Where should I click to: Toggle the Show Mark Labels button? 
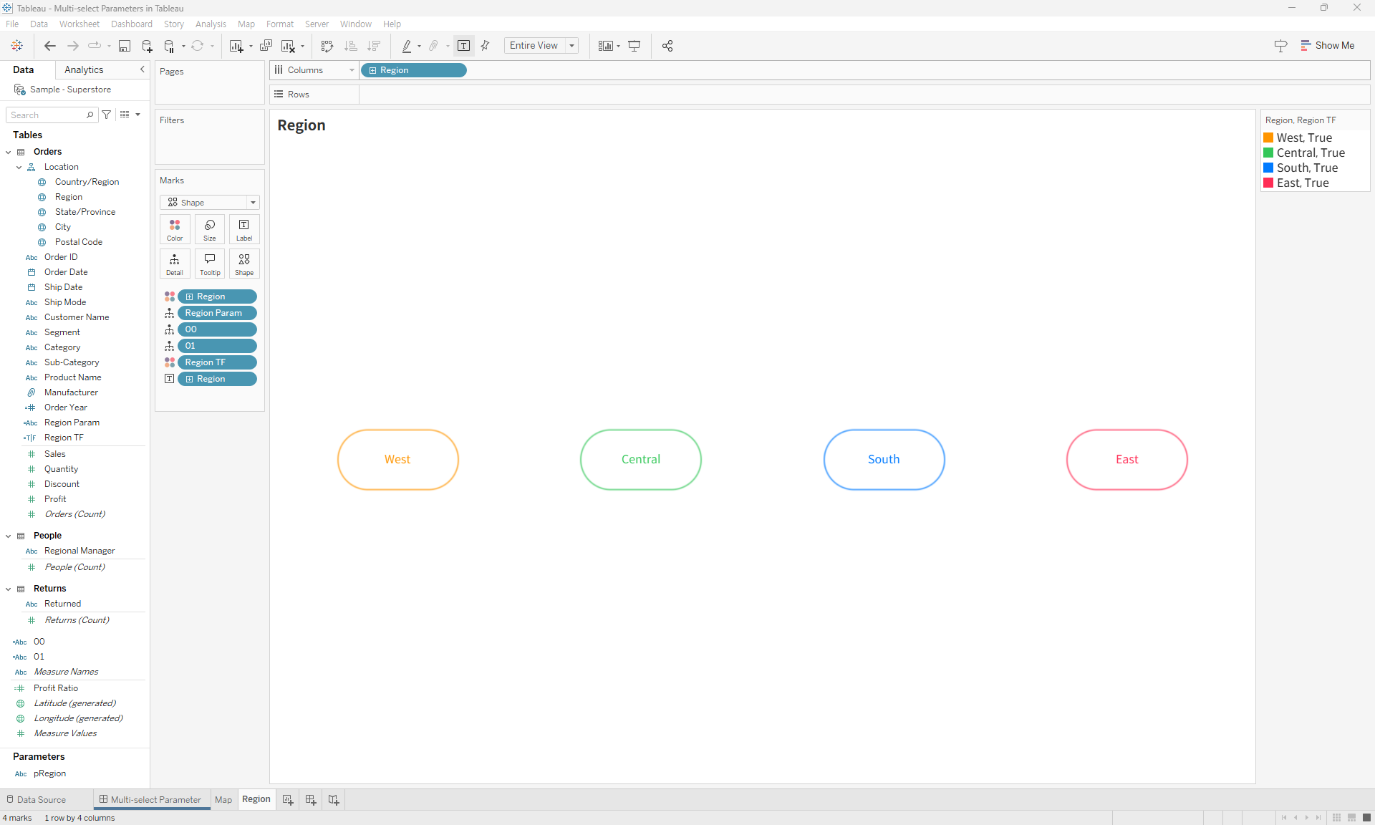[464, 46]
